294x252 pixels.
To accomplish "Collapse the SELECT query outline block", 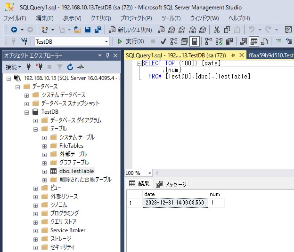I will click(x=139, y=64).
